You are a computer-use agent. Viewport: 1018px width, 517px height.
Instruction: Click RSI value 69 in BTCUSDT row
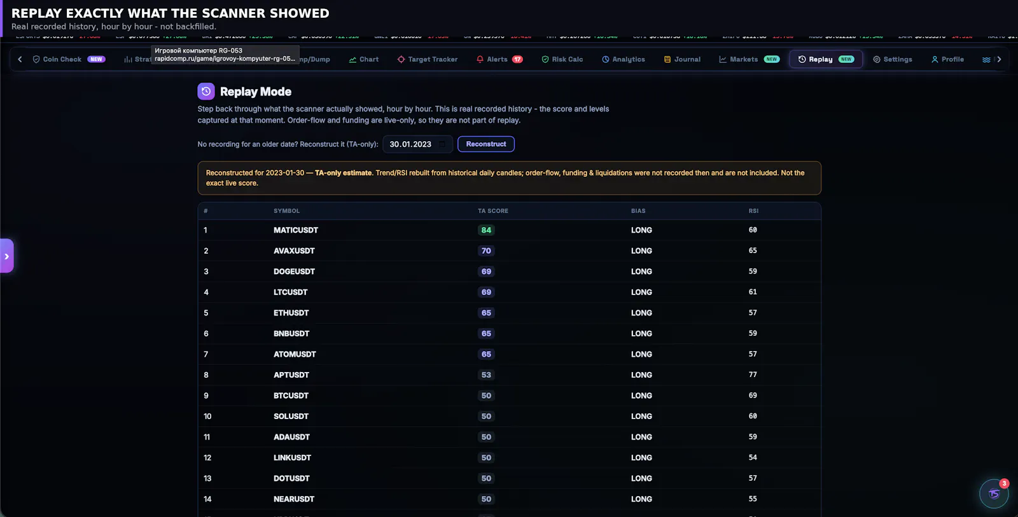tap(753, 396)
